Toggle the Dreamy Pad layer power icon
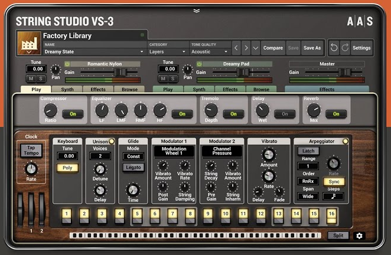Screen dimensions: 391x255 (x=199, y=64)
